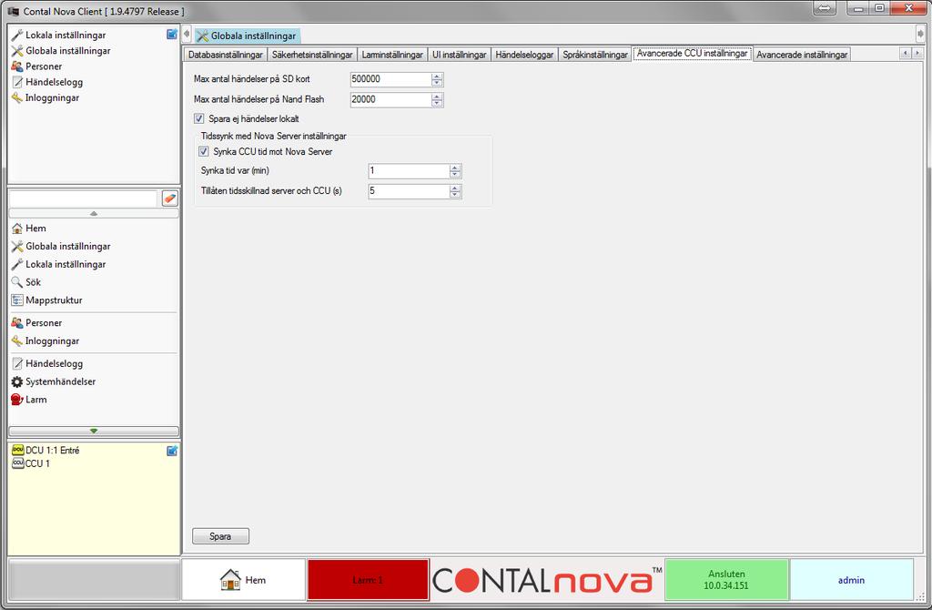Decrease Max antal händelser på Nand Flash value
The image size is (932, 610).
click(437, 103)
